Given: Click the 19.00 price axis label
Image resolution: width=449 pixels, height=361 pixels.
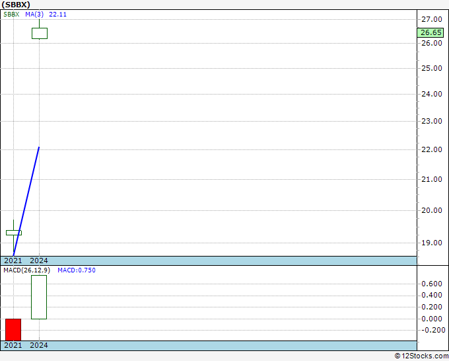Looking at the screenshot, I should pyautogui.click(x=432, y=243).
